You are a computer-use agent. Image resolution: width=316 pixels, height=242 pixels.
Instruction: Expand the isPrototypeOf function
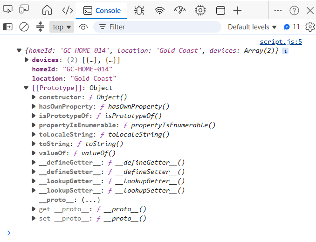tap(34, 116)
